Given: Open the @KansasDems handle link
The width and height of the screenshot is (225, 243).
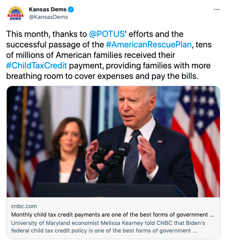Looking at the screenshot, I should point(48,17).
